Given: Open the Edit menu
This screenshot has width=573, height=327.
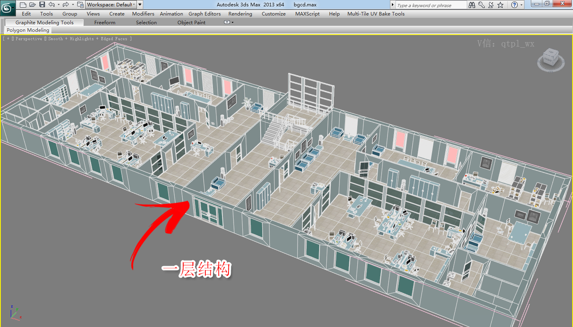Looking at the screenshot, I should pos(26,14).
